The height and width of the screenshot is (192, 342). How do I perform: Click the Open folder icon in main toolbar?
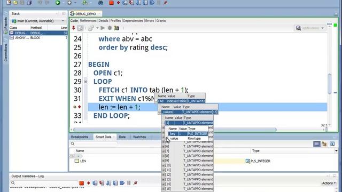coord(15,3)
